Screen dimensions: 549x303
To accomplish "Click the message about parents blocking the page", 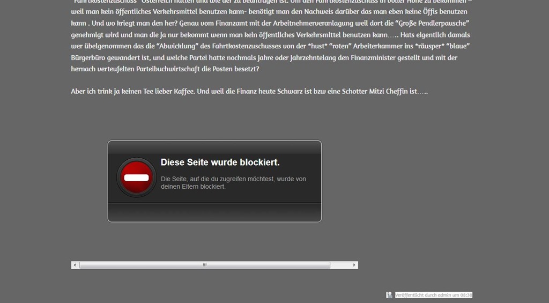I will 233,183.
